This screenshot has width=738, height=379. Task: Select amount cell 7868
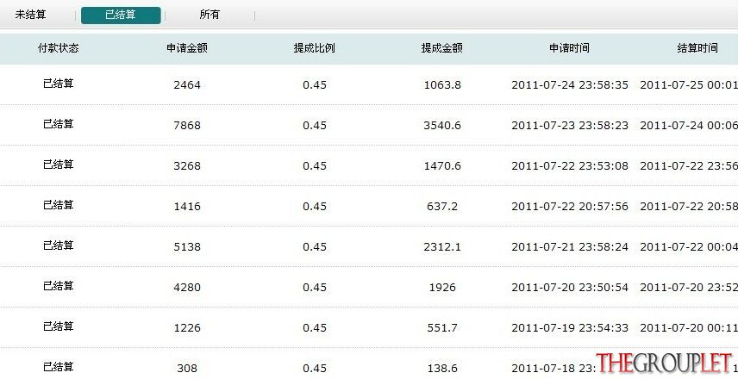pos(187,126)
